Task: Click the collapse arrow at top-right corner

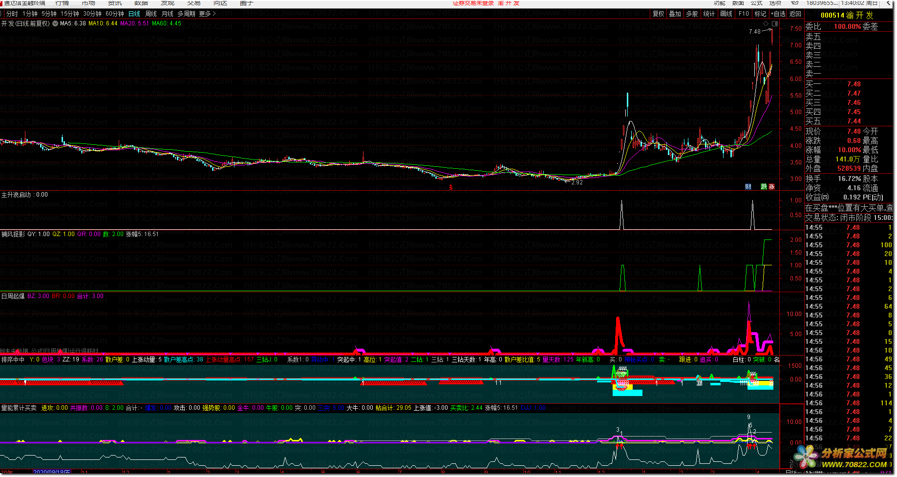Action: coord(889,3)
